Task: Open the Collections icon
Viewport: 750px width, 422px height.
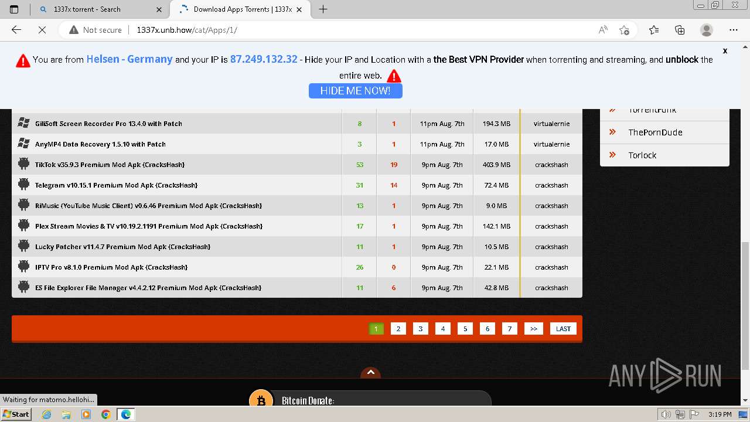Action: pos(680,30)
